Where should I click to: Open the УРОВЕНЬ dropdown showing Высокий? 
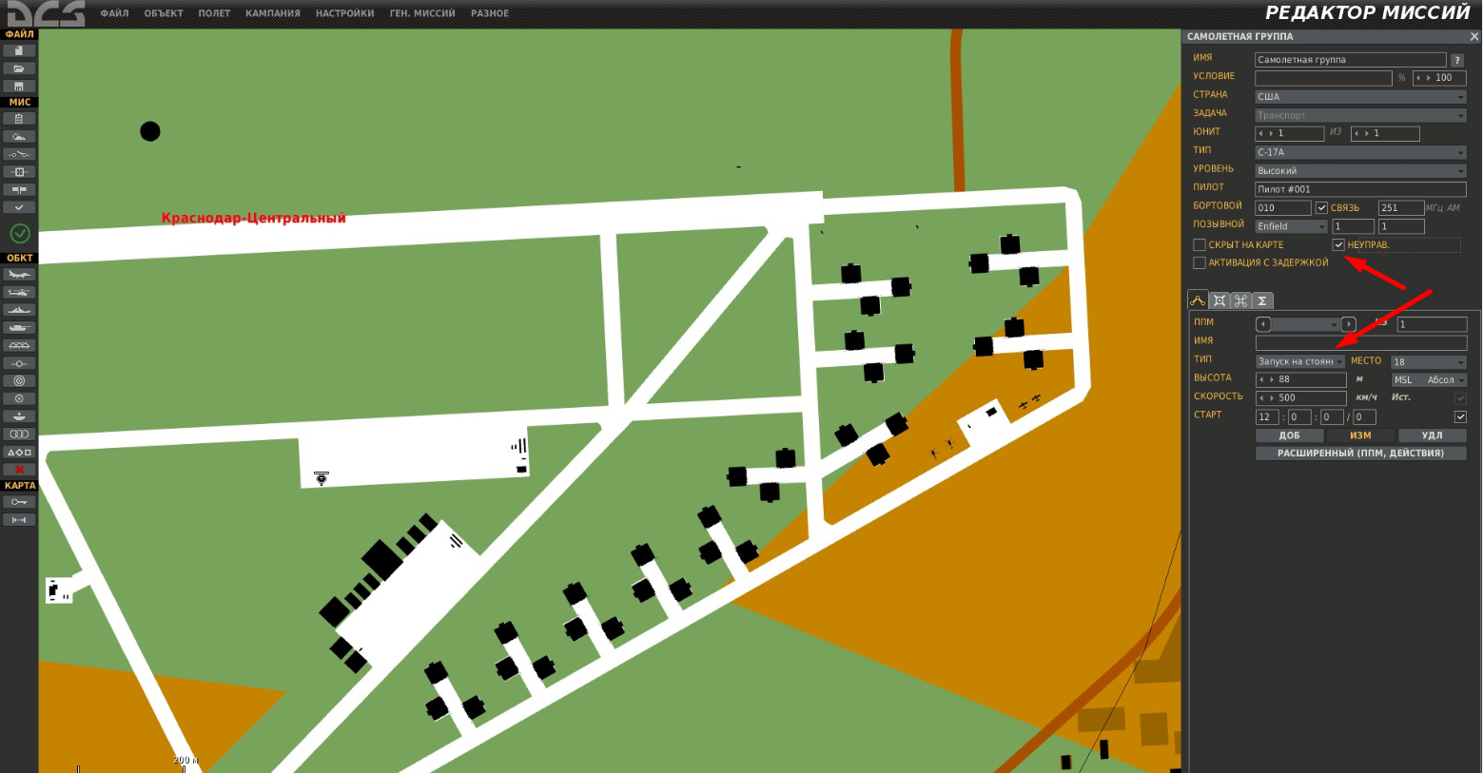click(1360, 171)
